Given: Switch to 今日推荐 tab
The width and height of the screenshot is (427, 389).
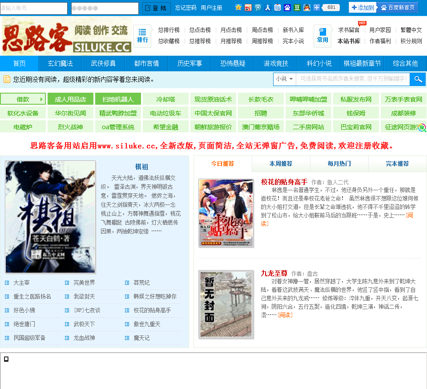Looking at the screenshot, I should (x=223, y=164).
